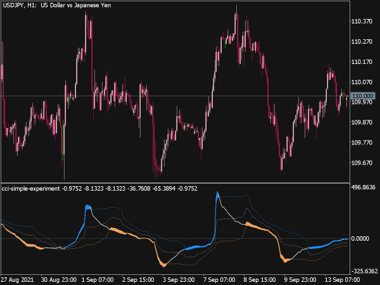Select the 109.770 price axis label
The width and height of the screenshot is (380, 285).
click(x=362, y=142)
